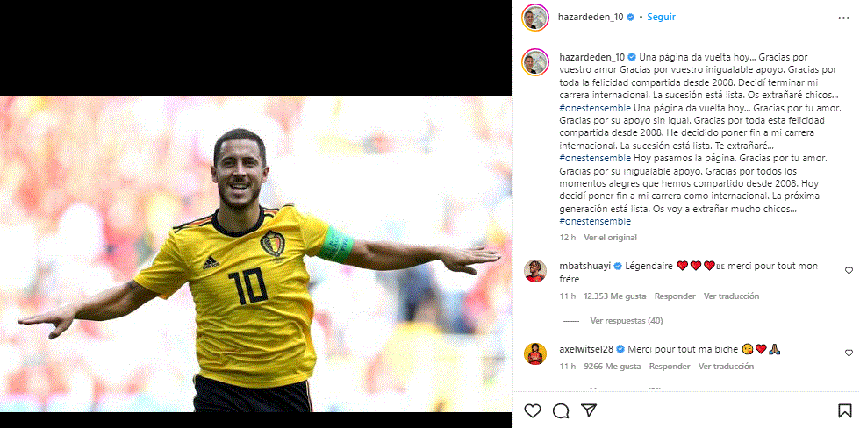Click Ver el original under caption

tap(611, 238)
